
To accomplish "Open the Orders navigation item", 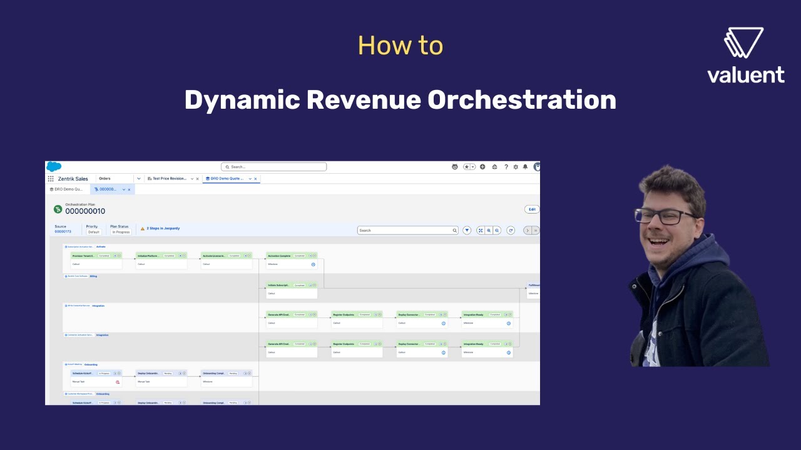I will click(x=105, y=179).
